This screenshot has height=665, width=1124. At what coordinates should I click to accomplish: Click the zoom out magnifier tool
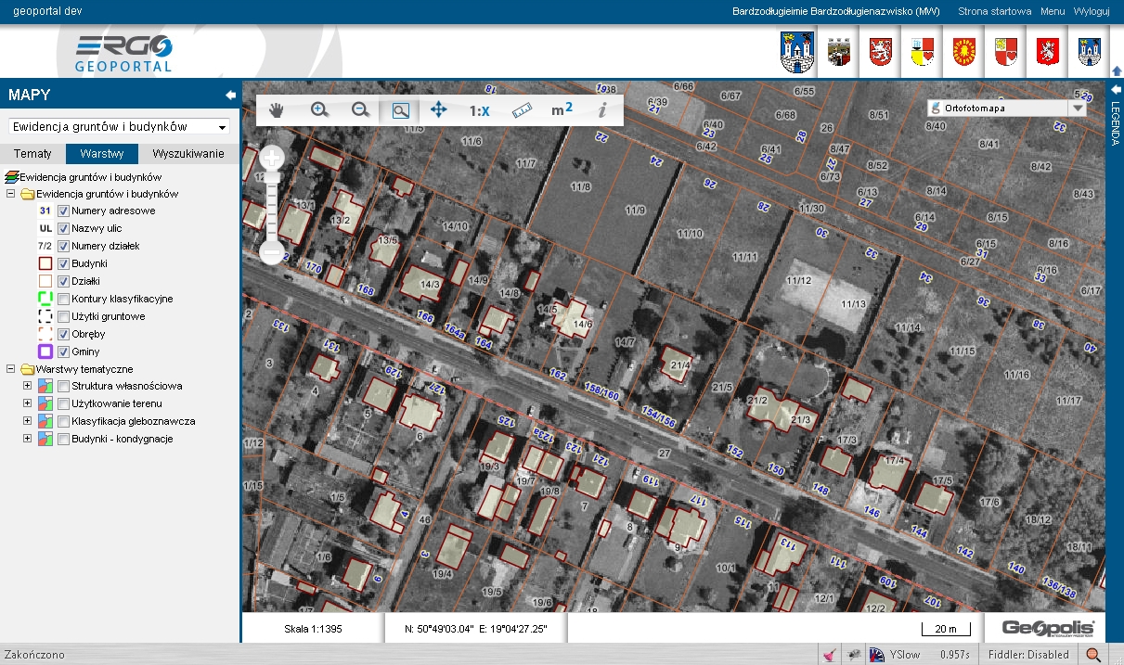[x=361, y=109]
